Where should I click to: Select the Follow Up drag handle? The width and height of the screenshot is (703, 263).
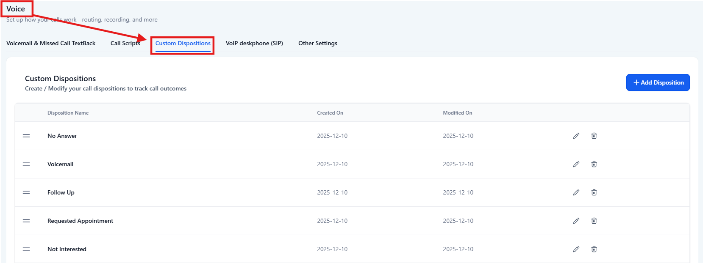click(x=26, y=192)
